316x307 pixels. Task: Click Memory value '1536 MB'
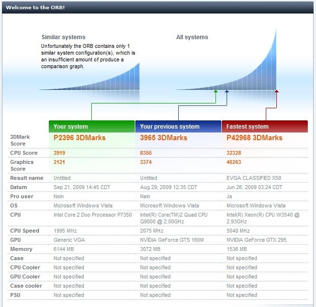pos(237,249)
